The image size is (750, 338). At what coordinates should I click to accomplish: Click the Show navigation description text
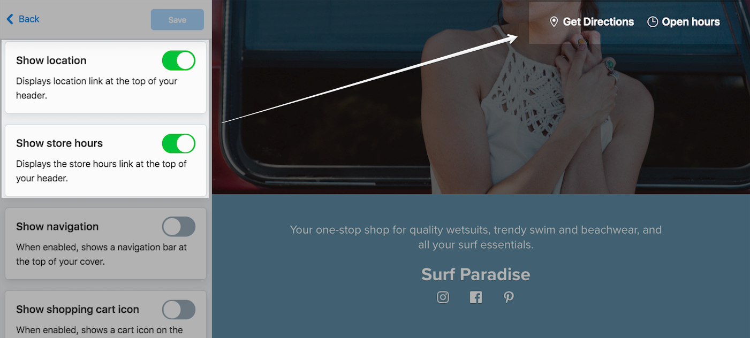click(x=102, y=255)
